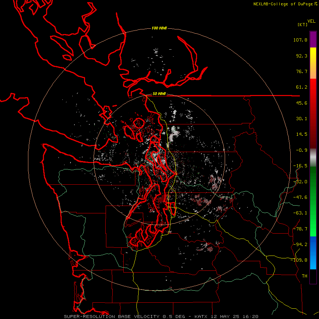This screenshot has width=319, height=319.
Task: Click the -94.2 legend value
Action: [x=300, y=244]
